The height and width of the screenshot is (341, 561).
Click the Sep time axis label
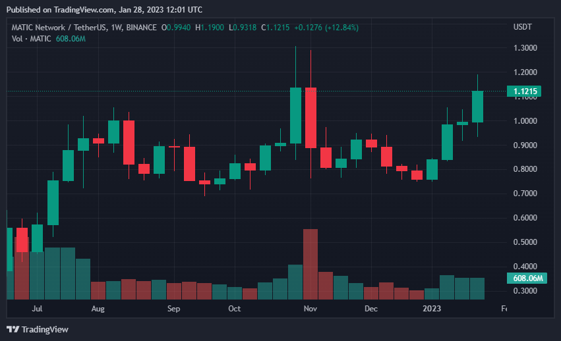(173, 309)
